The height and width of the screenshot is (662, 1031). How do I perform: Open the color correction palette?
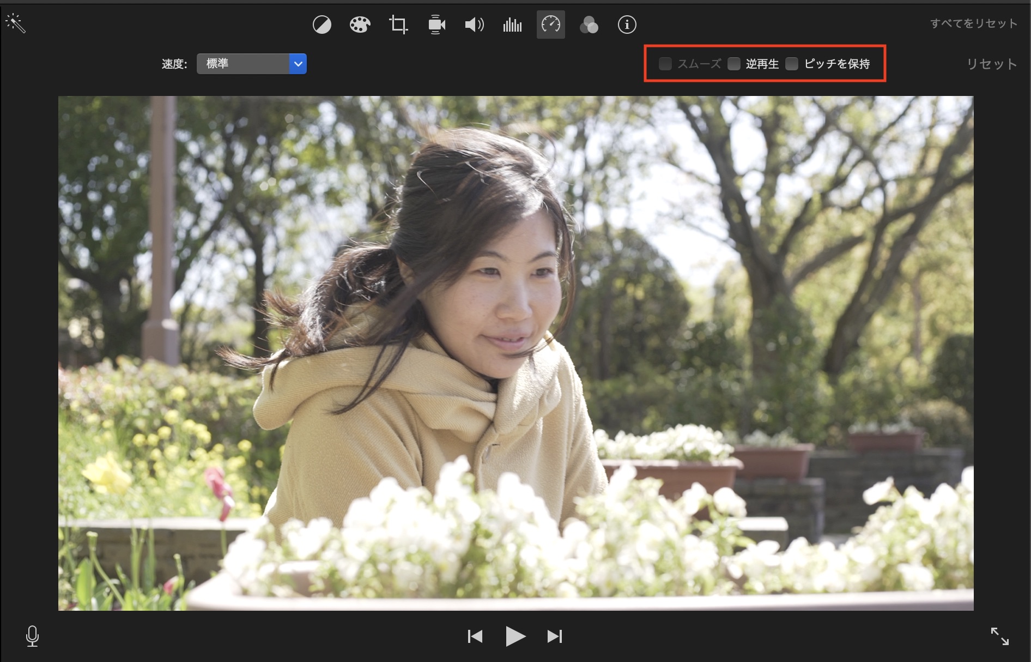[360, 25]
